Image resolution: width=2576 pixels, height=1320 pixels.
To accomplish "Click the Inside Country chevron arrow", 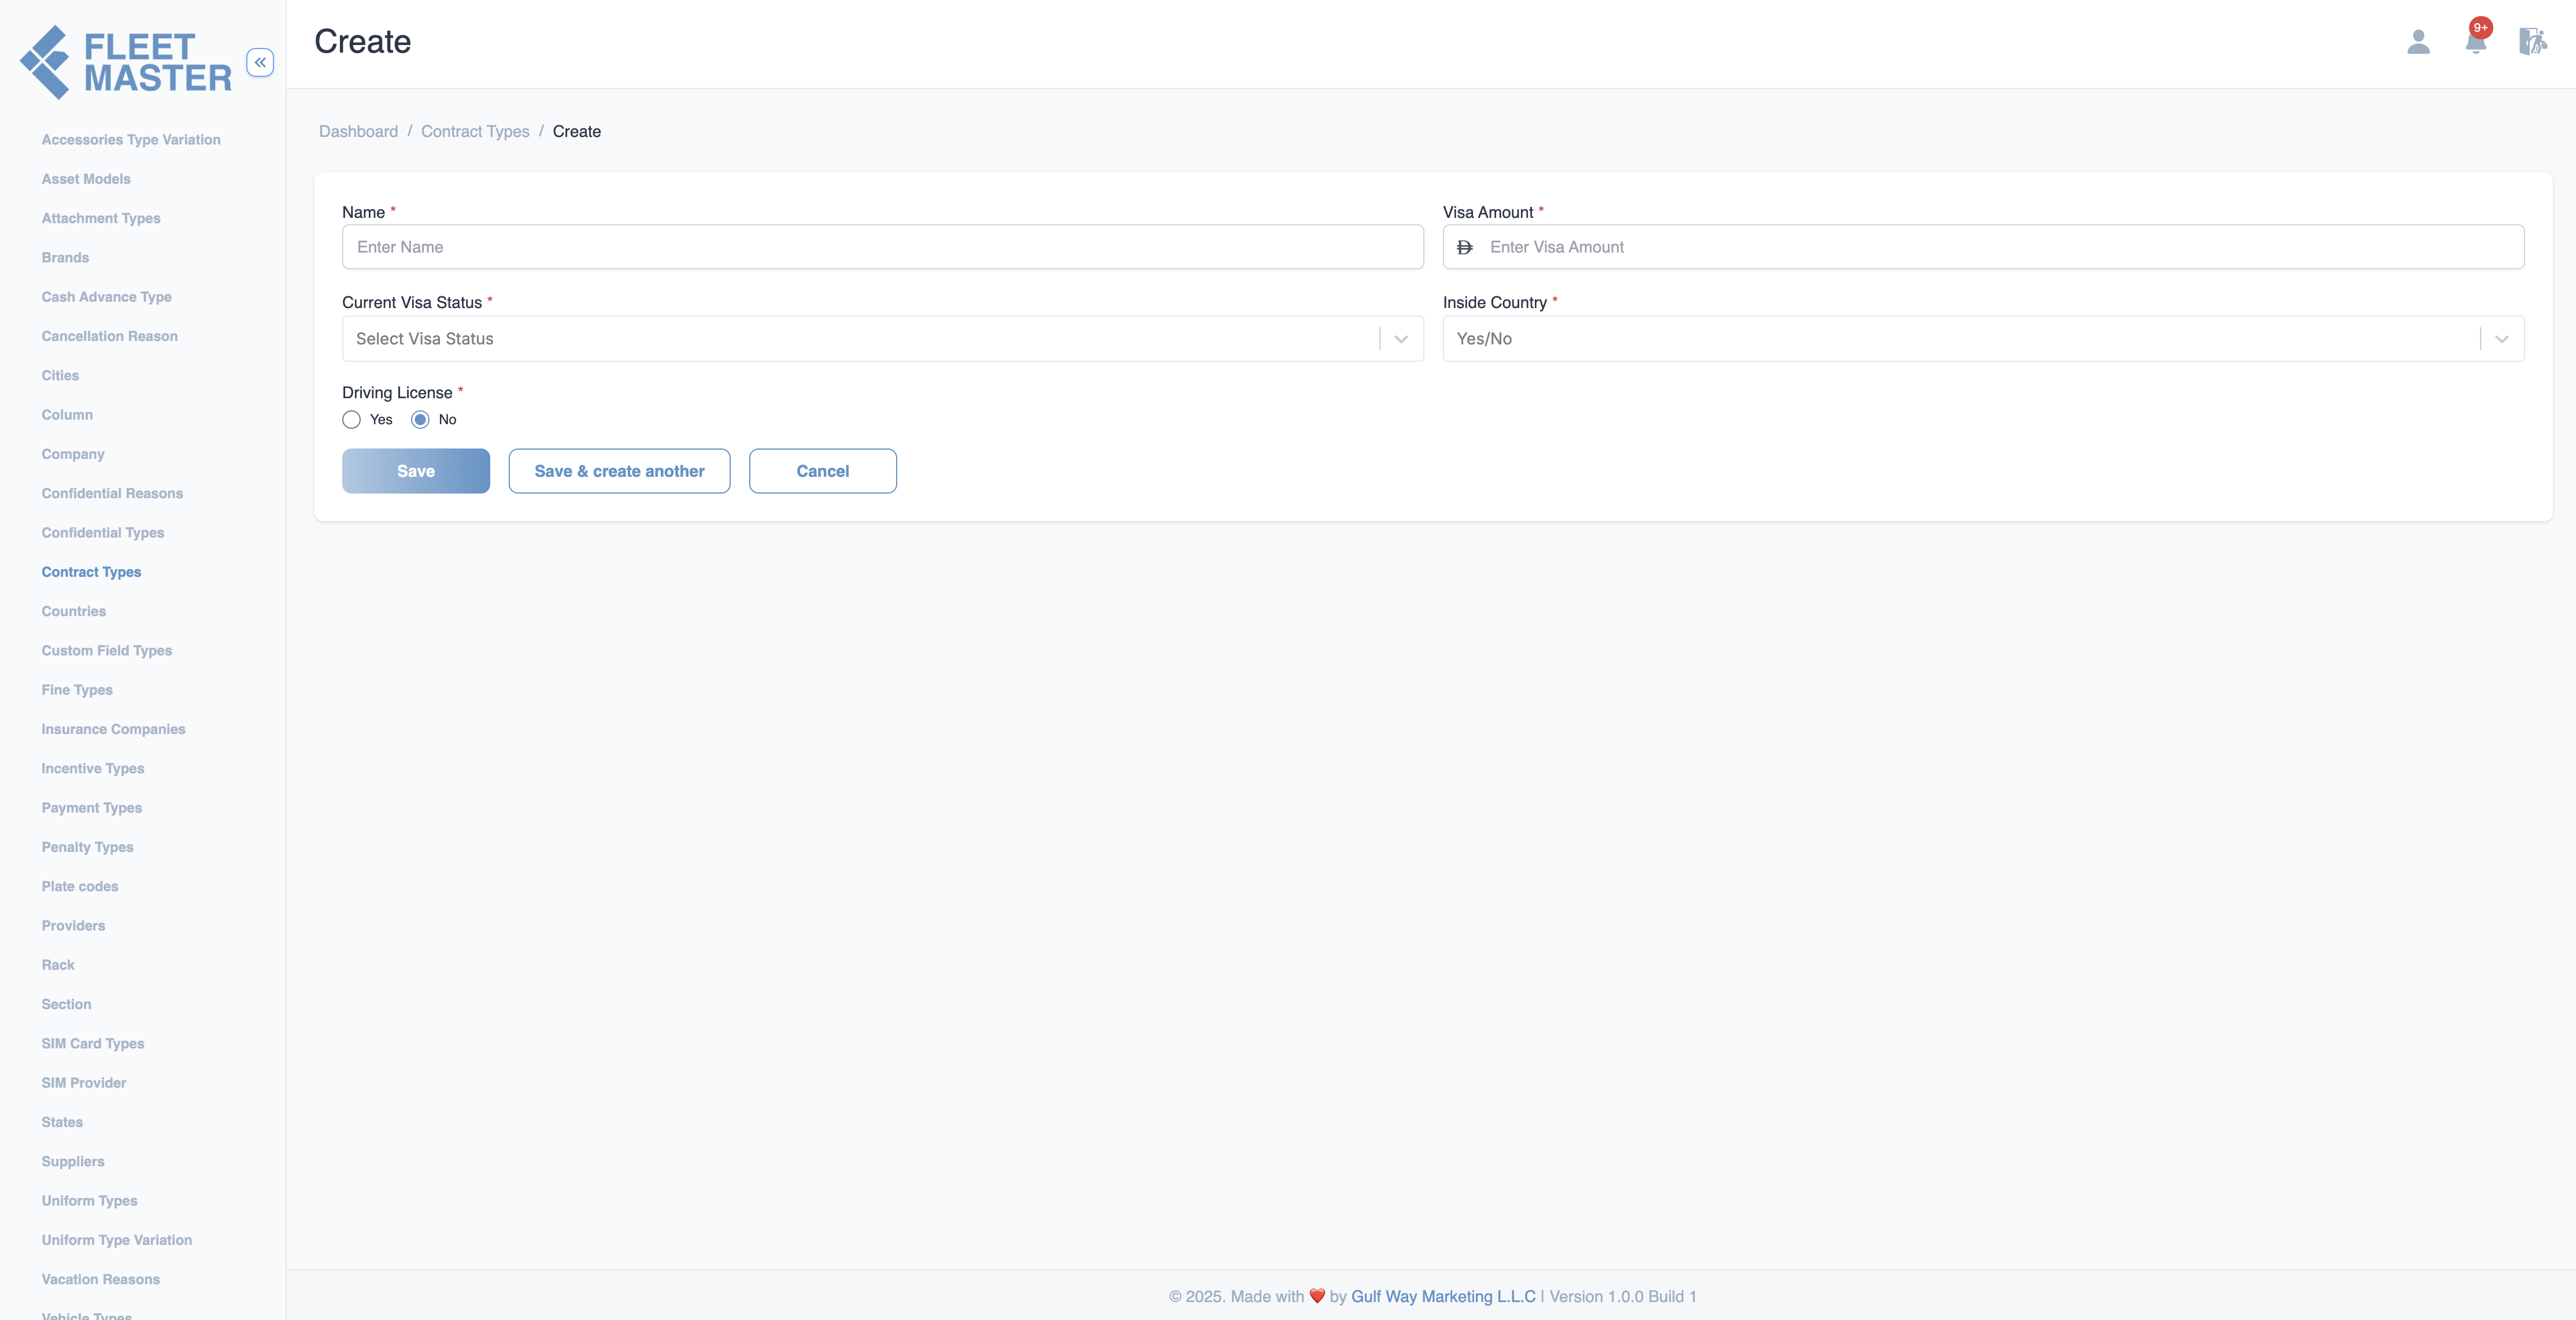I will pos(2502,339).
